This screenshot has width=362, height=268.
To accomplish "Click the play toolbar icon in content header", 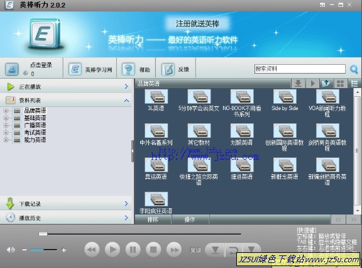I will 312,84.
